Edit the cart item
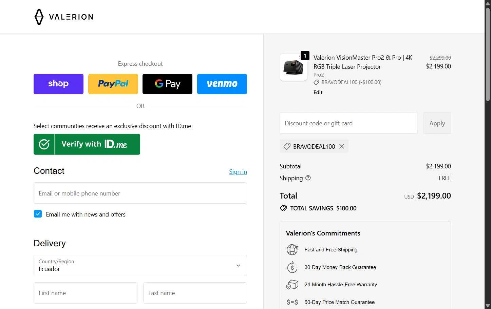The height and width of the screenshot is (309, 491). 318,92
